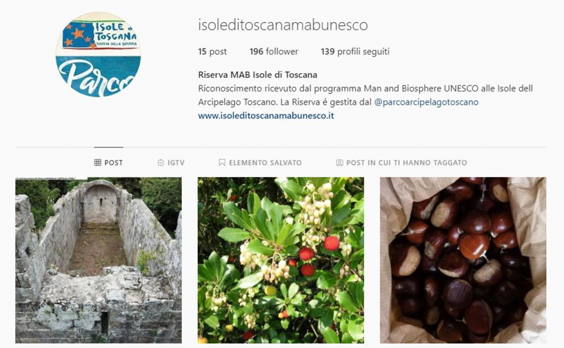
Task: Switch to the IGTV tab
Action: 171,162
